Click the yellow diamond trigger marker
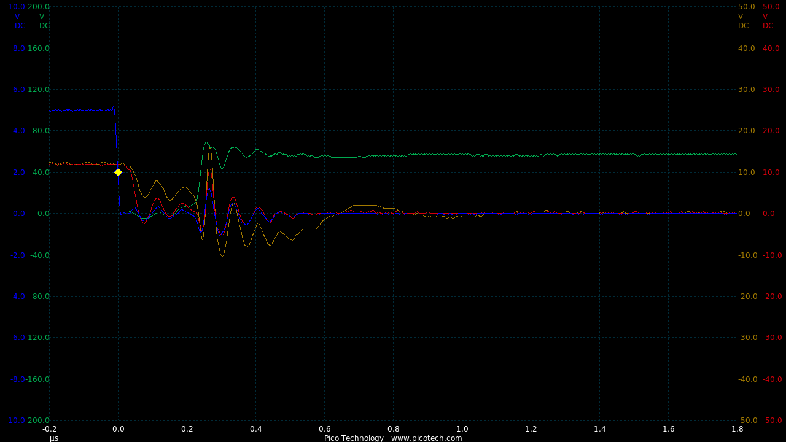This screenshot has height=442, width=786. [118, 173]
